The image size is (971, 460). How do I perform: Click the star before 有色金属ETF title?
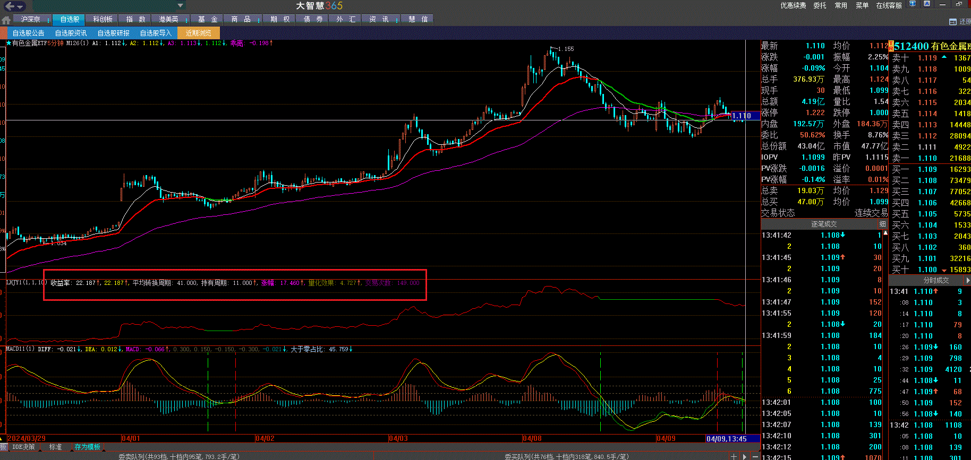coord(8,43)
